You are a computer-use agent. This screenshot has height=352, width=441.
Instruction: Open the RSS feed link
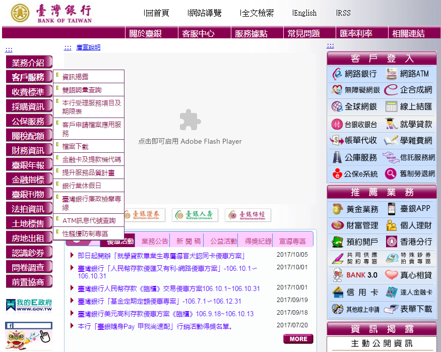(343, 13)
